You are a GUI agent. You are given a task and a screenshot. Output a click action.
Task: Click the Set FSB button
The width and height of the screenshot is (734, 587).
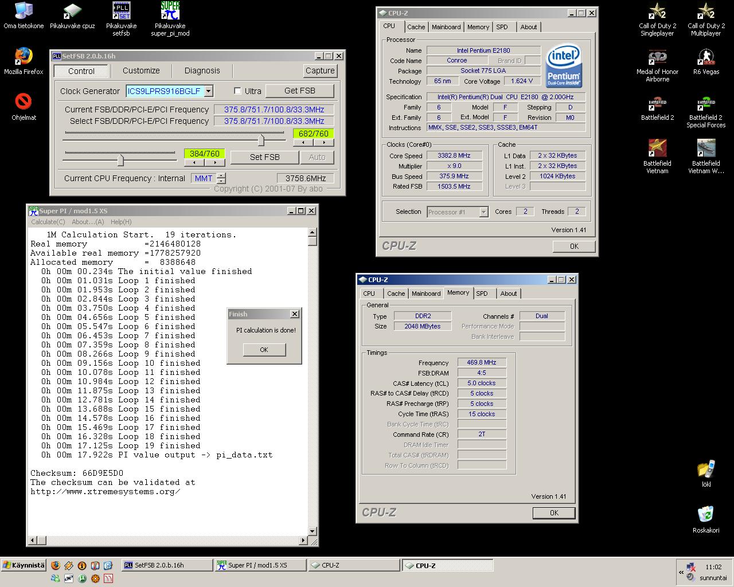pyautogui.click(x=265, y=157)
